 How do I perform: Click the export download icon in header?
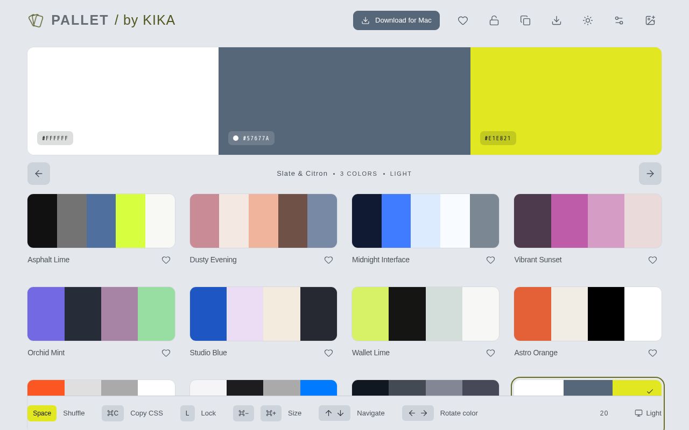(x=557, y=20)
